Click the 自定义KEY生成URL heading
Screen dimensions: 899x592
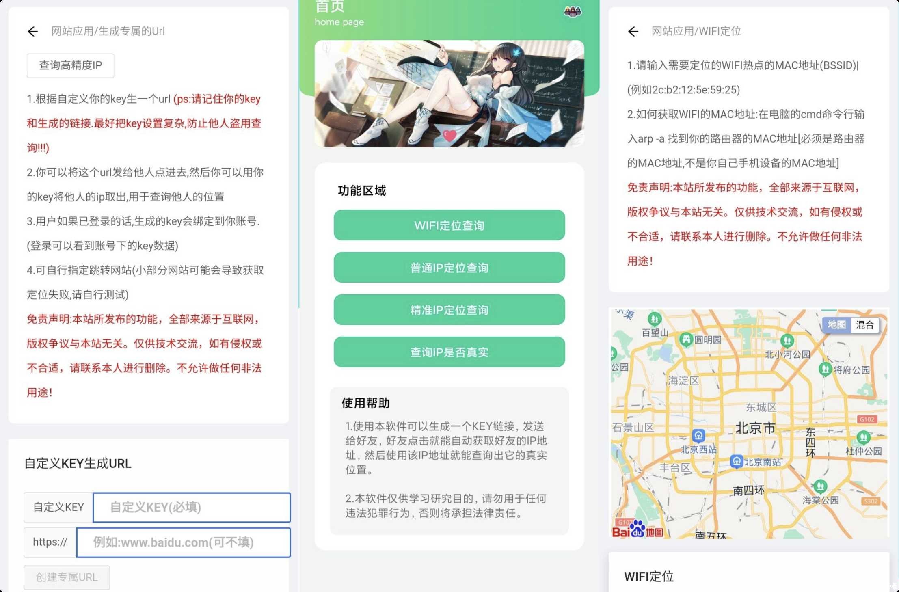click(78, 463)
